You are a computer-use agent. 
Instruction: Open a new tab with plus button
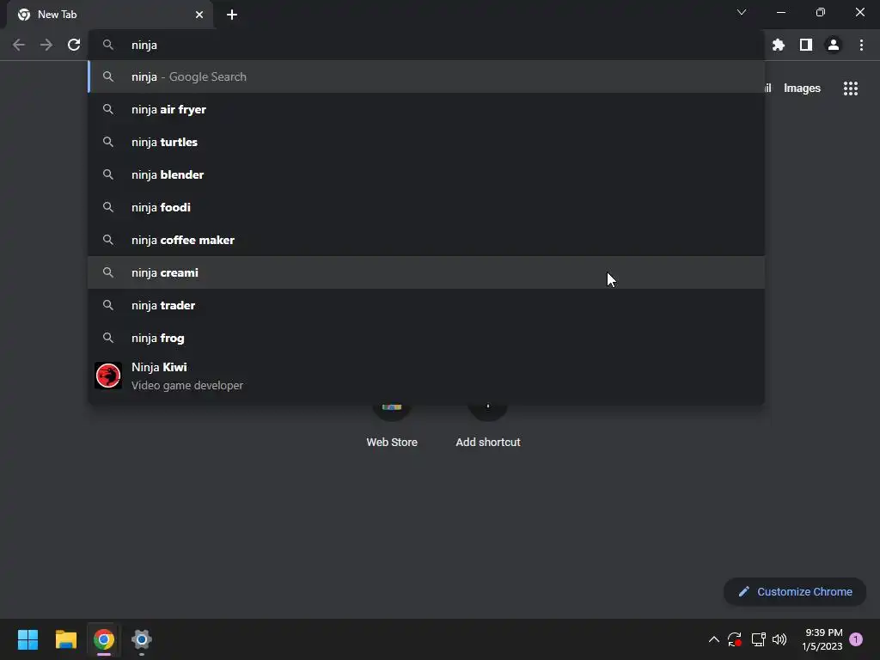coord(232,15)
